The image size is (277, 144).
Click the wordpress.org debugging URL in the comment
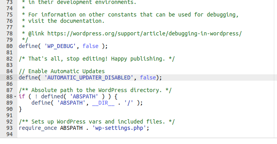click(144, 33)
